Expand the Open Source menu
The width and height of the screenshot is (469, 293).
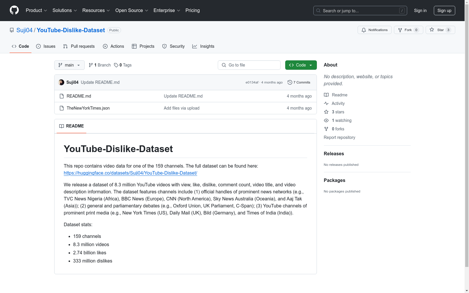coord(132,11)
